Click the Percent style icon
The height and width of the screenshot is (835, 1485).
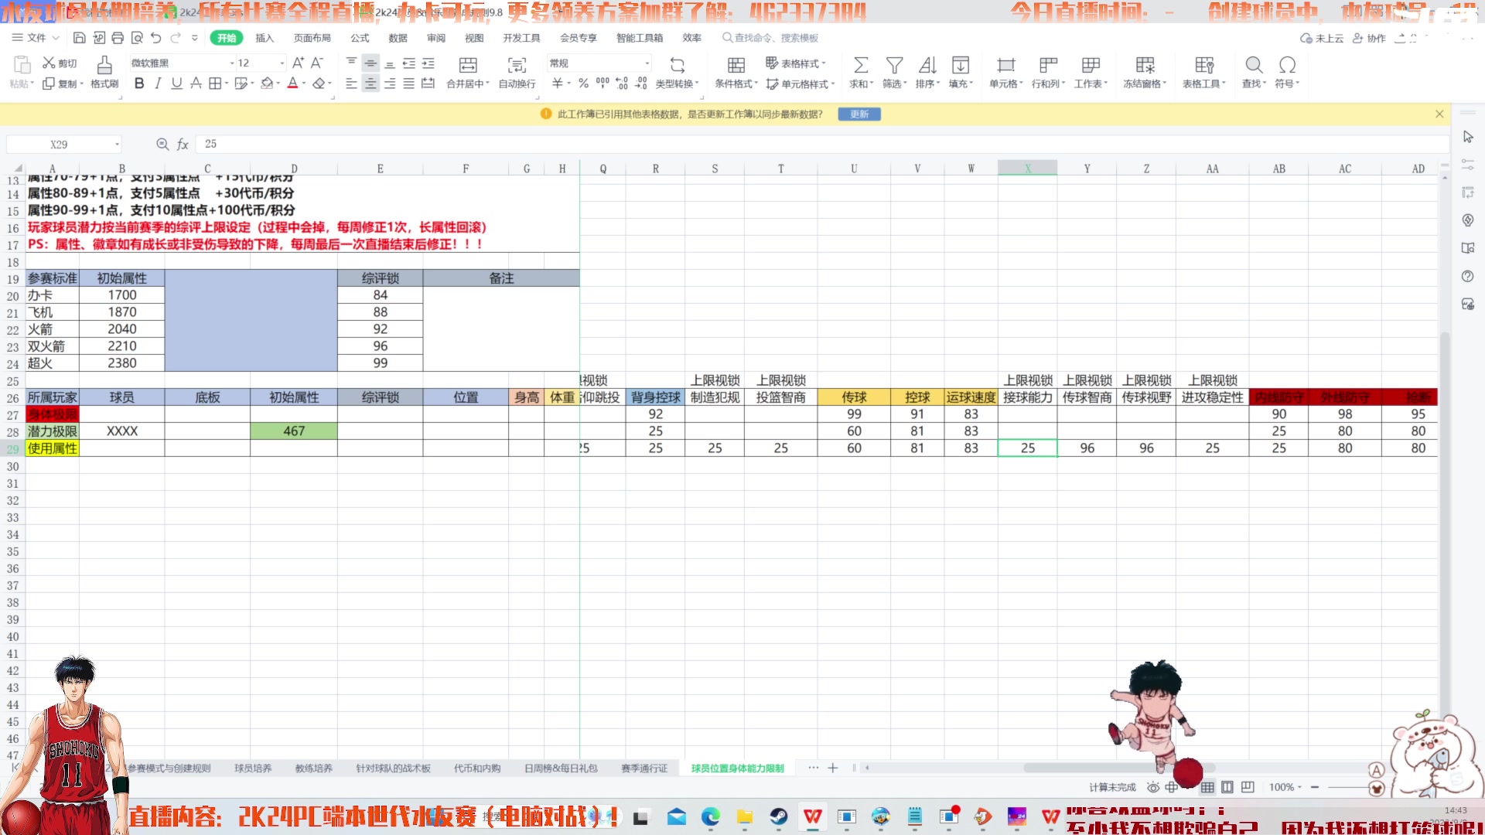point(583,83)
